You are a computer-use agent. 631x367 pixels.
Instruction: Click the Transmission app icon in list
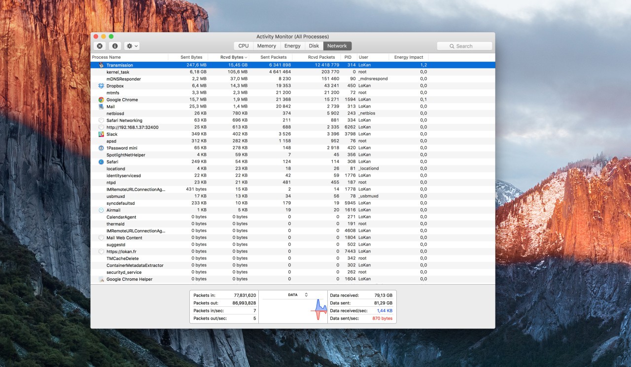pyautogui.click(x=101, y=65)
